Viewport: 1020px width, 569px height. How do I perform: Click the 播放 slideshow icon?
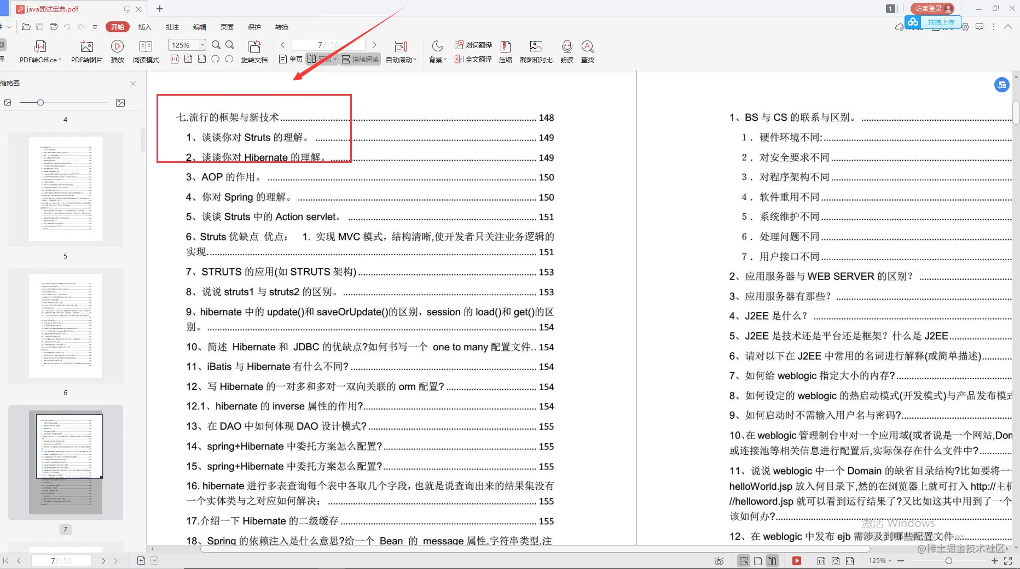point(117,51)
